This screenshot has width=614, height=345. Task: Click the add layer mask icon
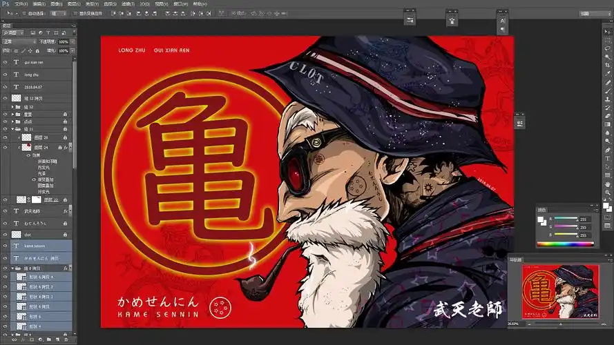[32, 339]
